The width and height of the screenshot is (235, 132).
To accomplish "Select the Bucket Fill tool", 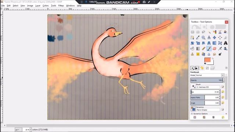I will [192, 49].
